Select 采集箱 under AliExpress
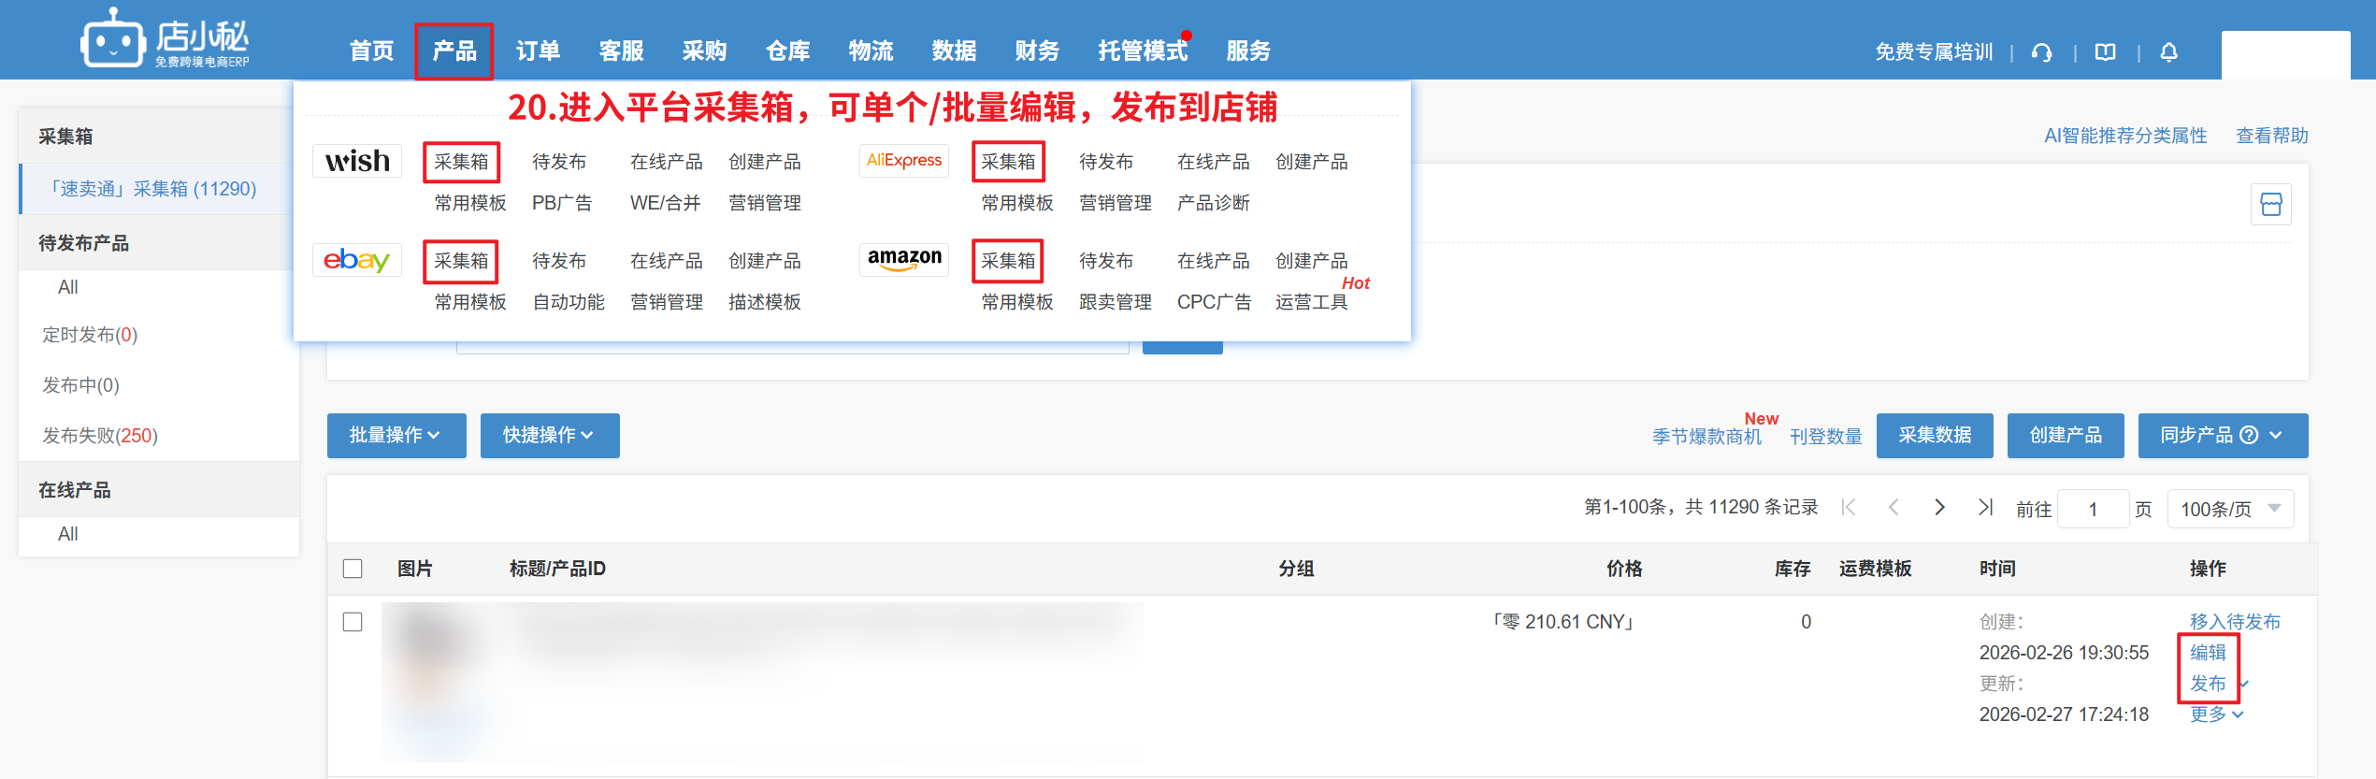 coord(1008,162)
